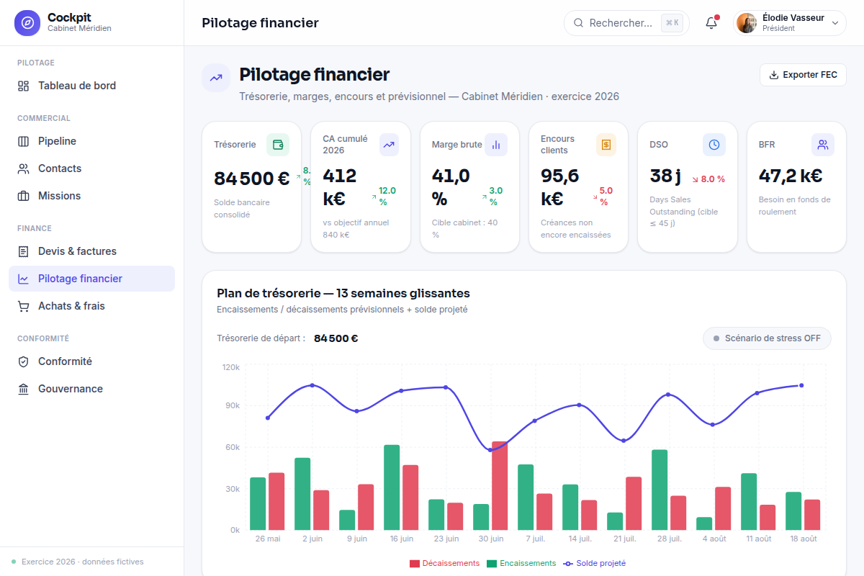Click the Cockpit compass logo icon
Image resolution: width=864 pixels, height=576 pixels.
click(27, 22)
